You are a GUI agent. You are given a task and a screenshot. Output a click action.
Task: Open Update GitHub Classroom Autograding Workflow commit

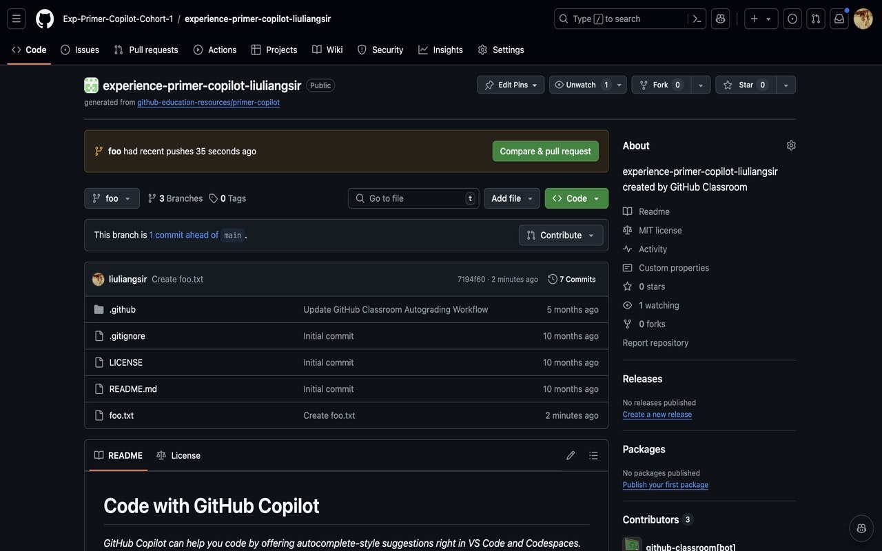point(396,309)
